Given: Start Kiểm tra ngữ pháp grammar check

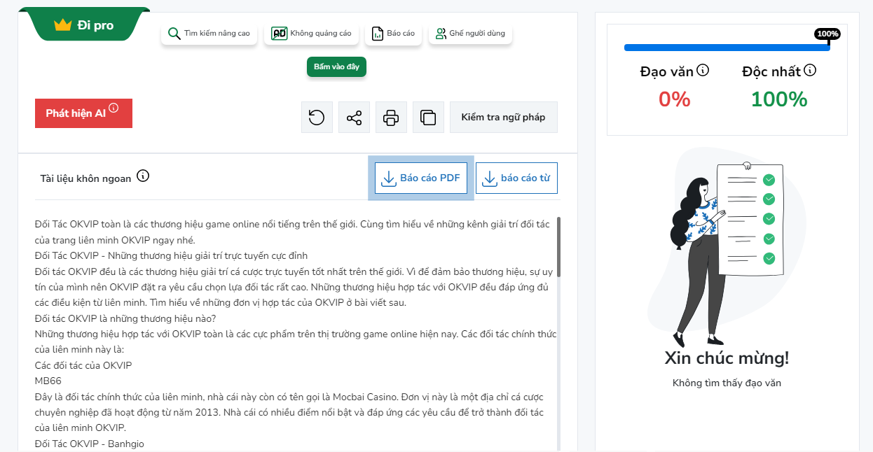Looking at the screenshot, I should coord(503,117).
